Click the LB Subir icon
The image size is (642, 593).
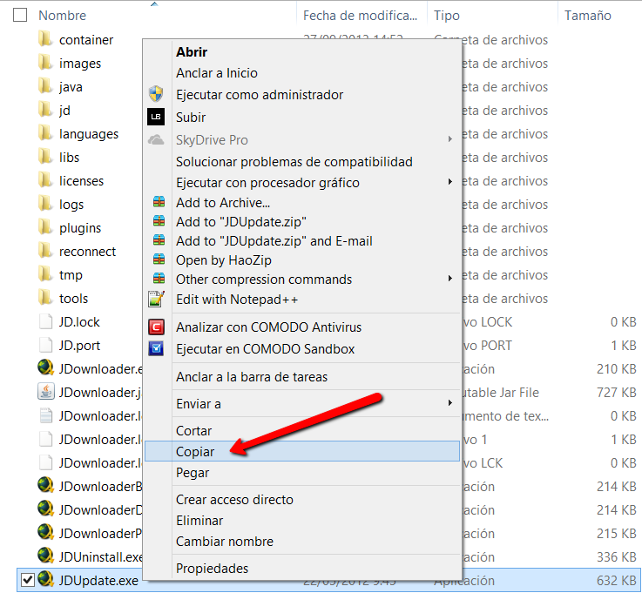pyautogui.click(x=156, y=117)
